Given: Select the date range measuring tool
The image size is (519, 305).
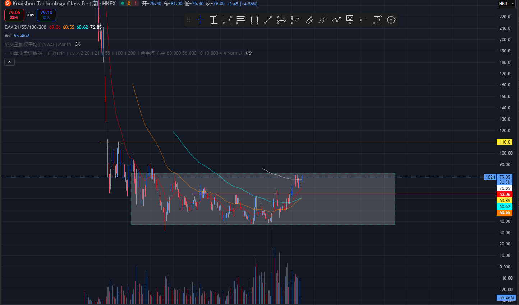Looking at the screenshot, I should coord(227,20).
